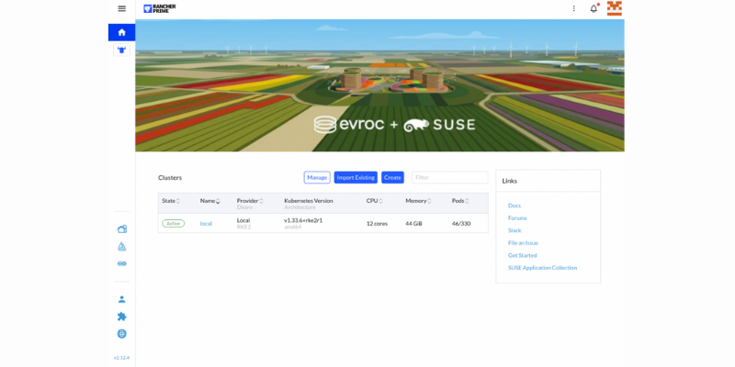
Task: Open the vertical three-dot page menu
Action: point(574,8)
